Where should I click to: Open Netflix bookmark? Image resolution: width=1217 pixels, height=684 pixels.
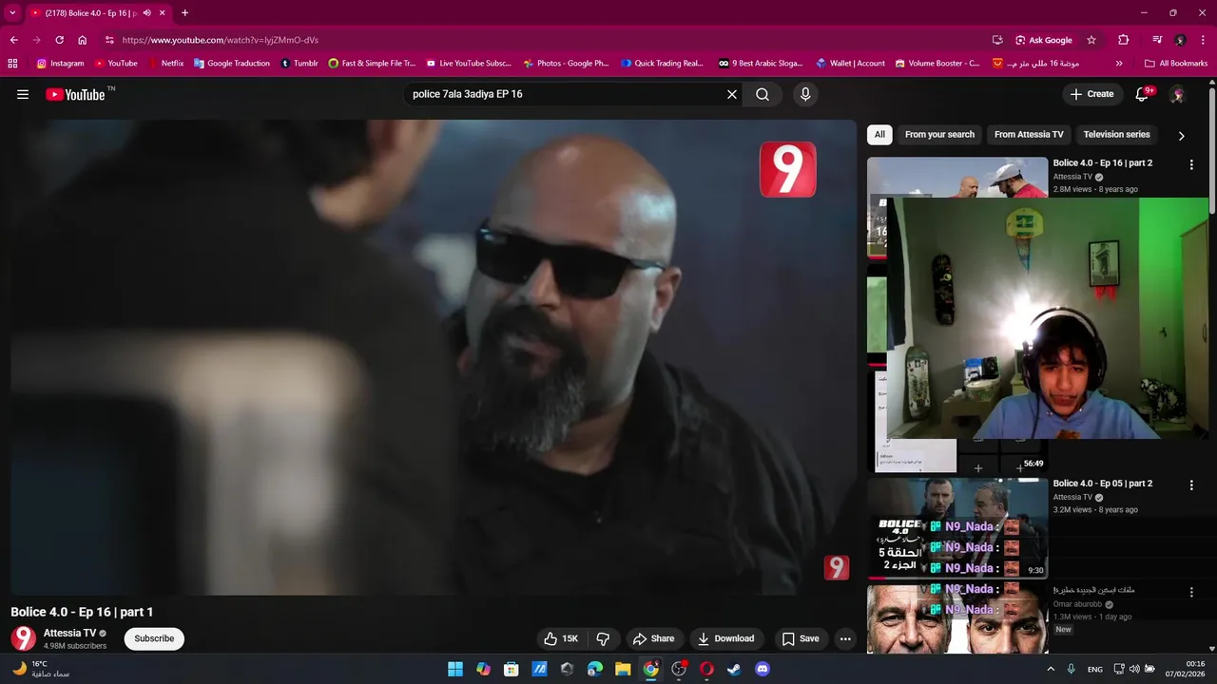tap(164, 64)
